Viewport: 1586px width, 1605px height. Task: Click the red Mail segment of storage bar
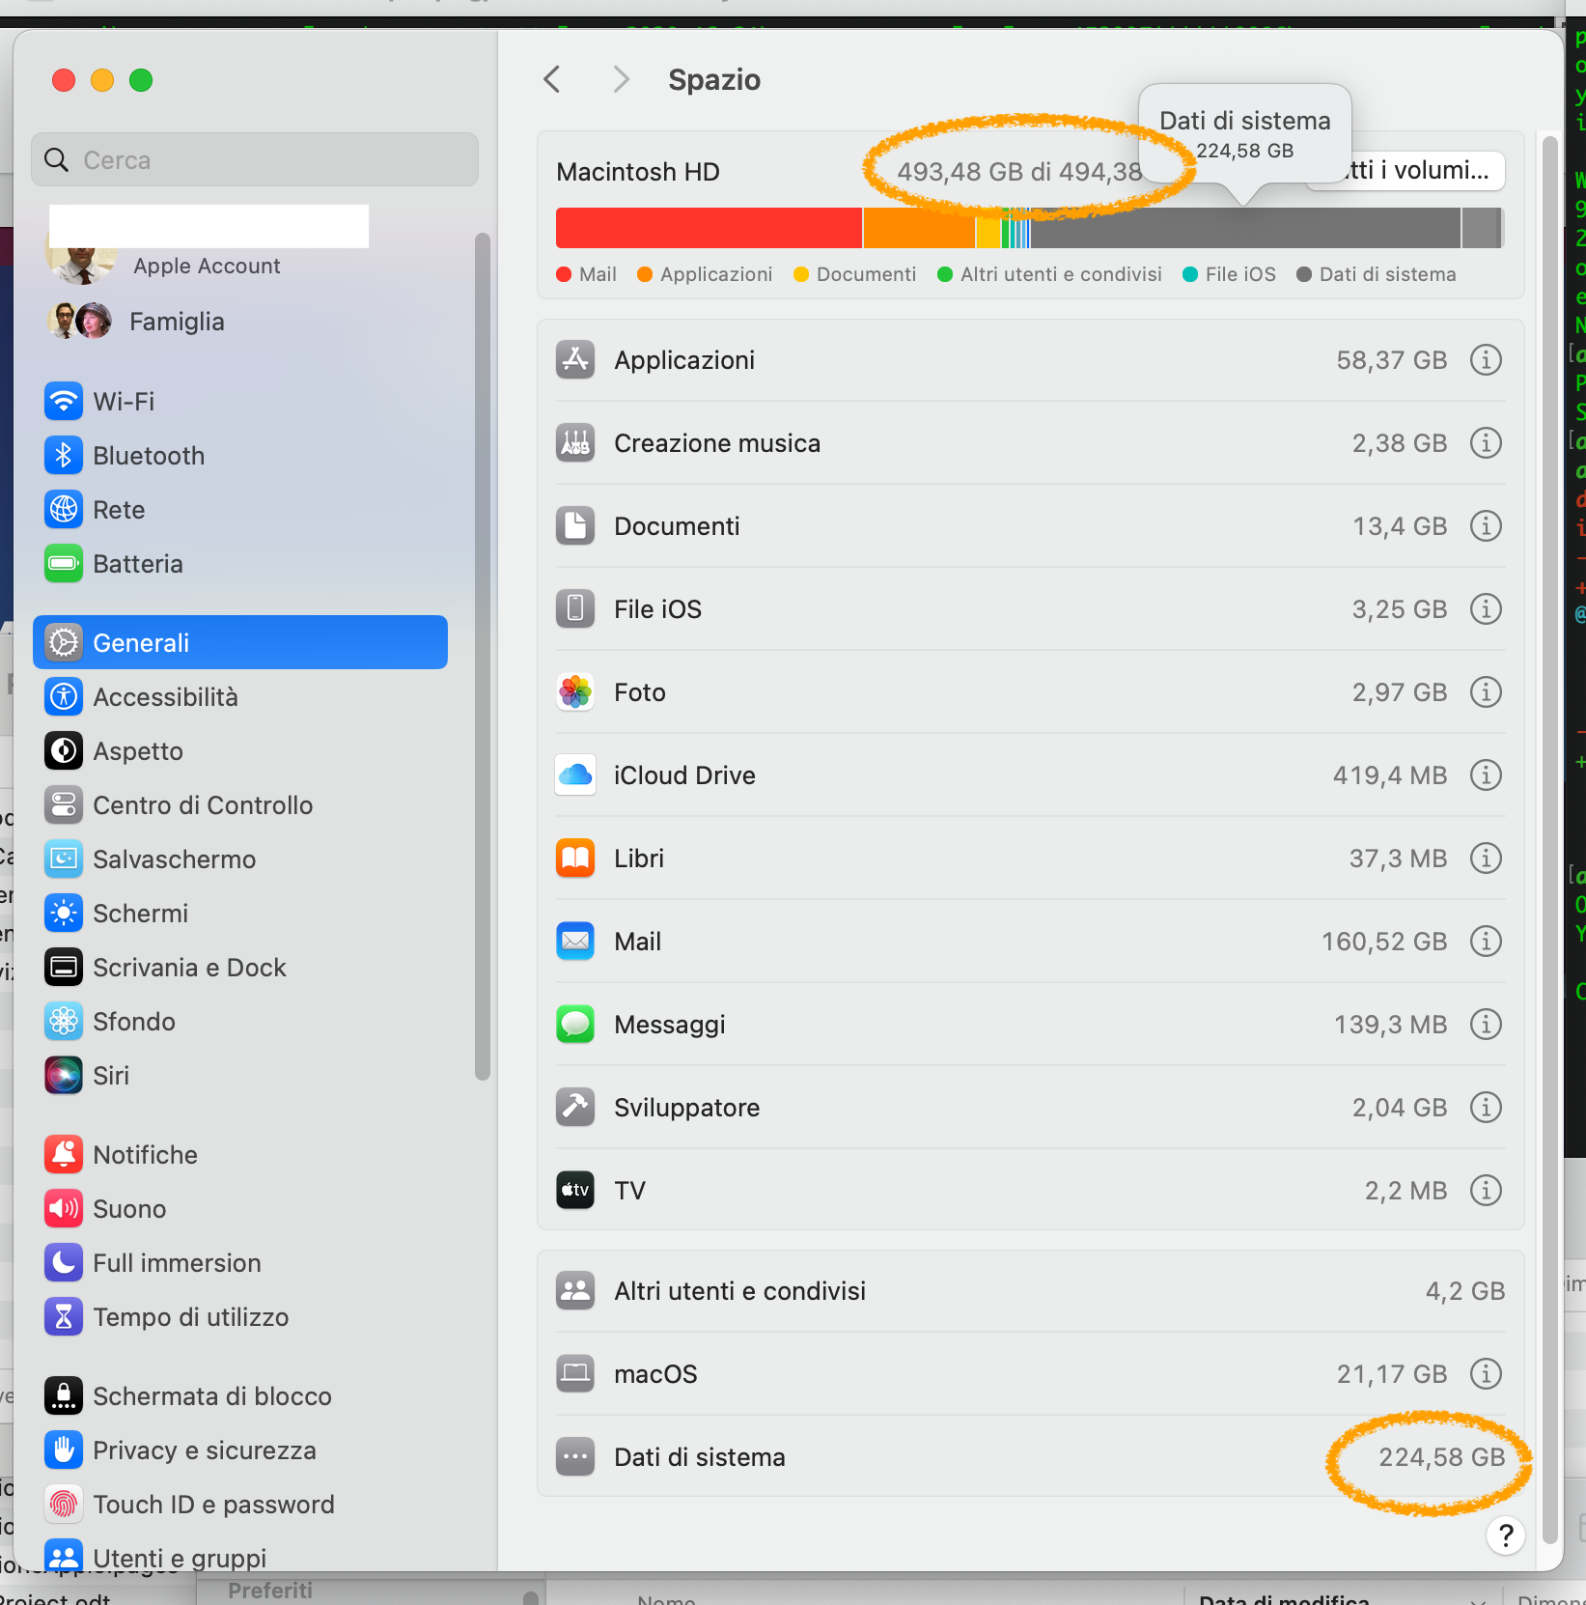point(709,228)
